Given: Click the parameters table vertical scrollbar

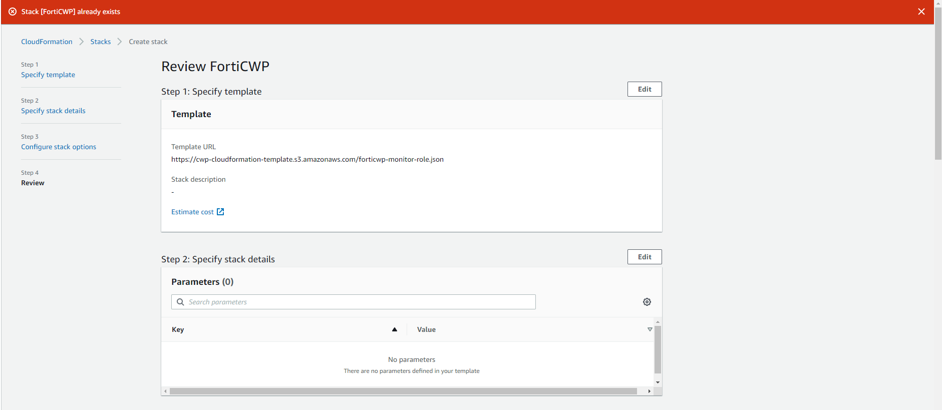Looking at the screenshot, I should coord(658,349).
